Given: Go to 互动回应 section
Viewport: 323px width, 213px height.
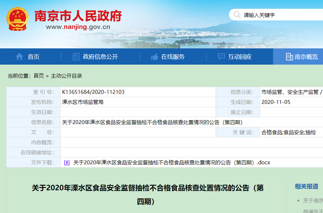Looking at the screenshot, I should 240,57.
